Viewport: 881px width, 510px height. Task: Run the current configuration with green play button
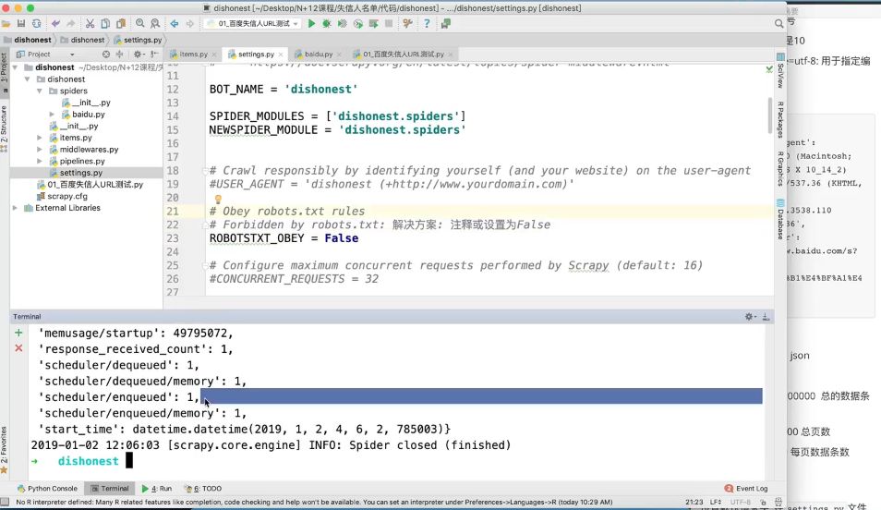[x=311, y=23]
